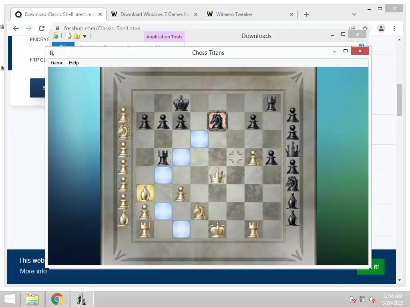The height and width of the screenshot is (307, 410).
Task: Open the Help menu in Chess Titans
Action: (x=74, y=63)
